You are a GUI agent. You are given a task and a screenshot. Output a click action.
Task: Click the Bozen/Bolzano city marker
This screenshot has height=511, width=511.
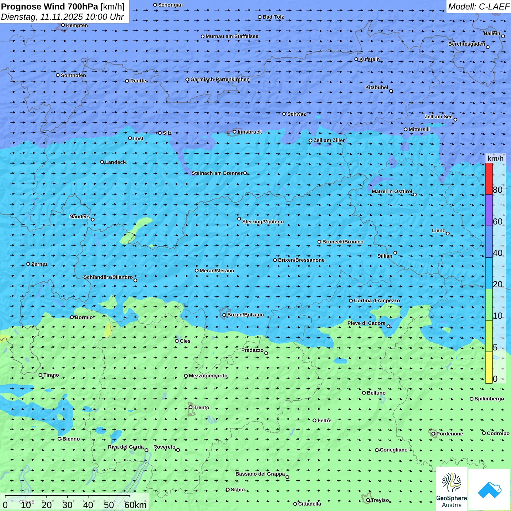click(224, 315)
